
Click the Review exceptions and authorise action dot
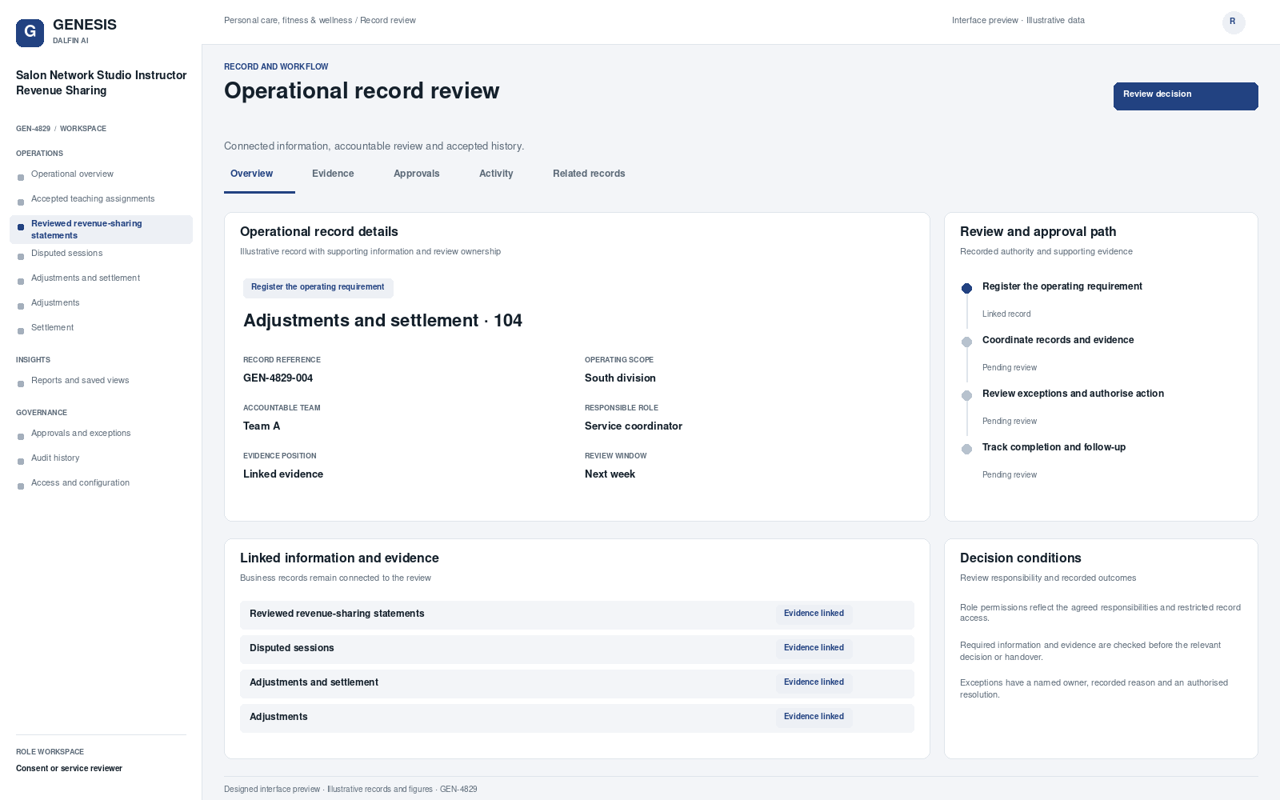pos(966,395)
